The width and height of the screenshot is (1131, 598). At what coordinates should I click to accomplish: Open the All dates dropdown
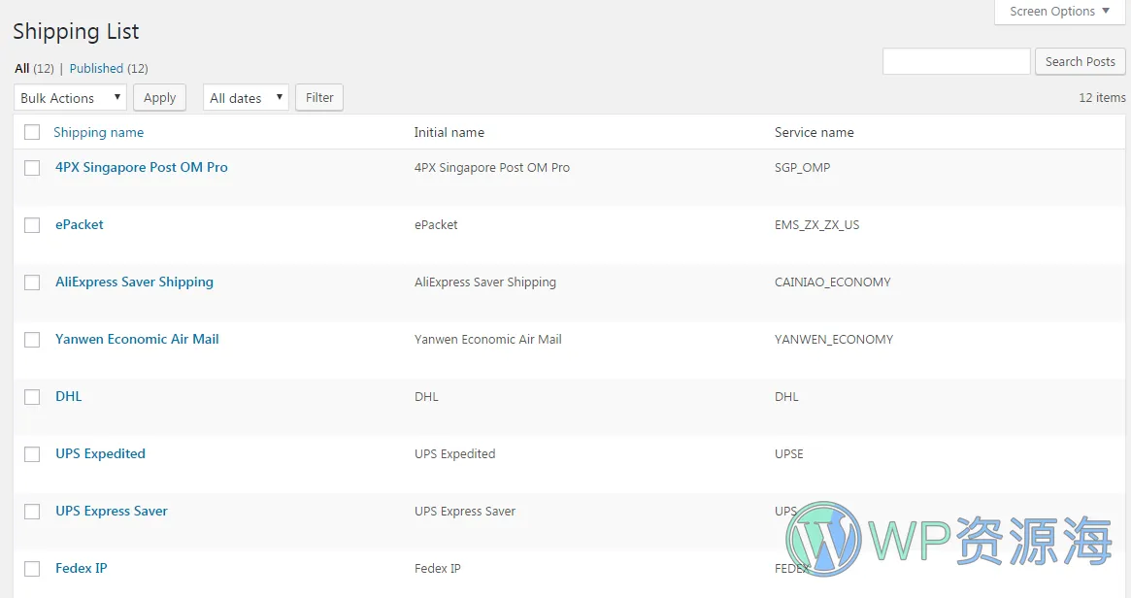pyautogui.click(x=246, y=97)
